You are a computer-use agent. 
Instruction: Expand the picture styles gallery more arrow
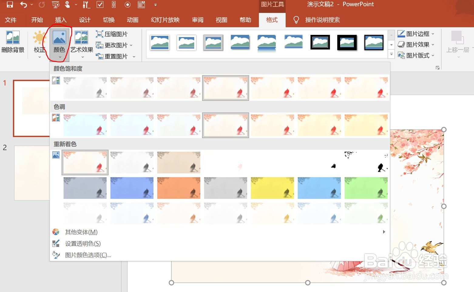pyautogui.click(x=391, y=54)
